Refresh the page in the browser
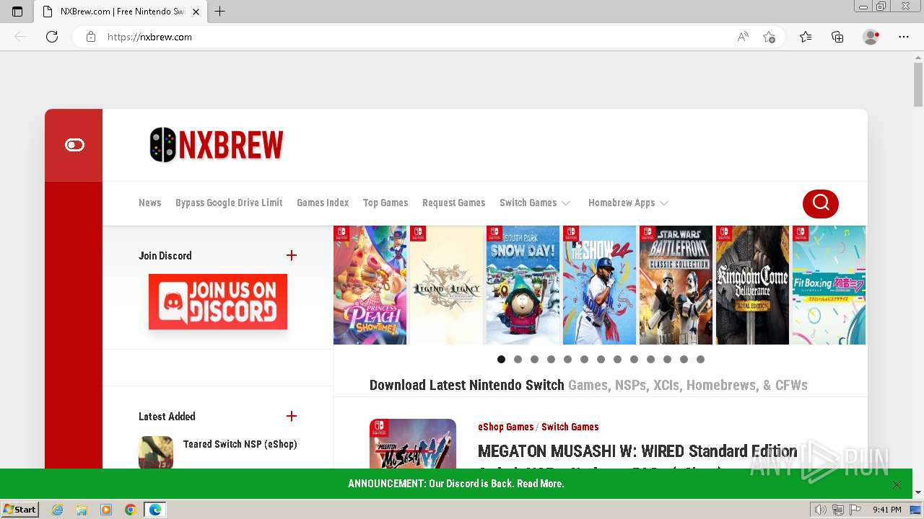Image resolution: width=924 pixels, height=519 pixels. [52, 37]
